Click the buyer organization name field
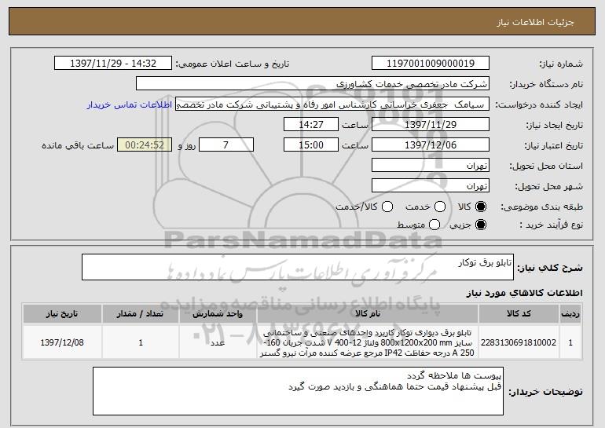Viewport: 605px width, 428px height. point(313,84)
